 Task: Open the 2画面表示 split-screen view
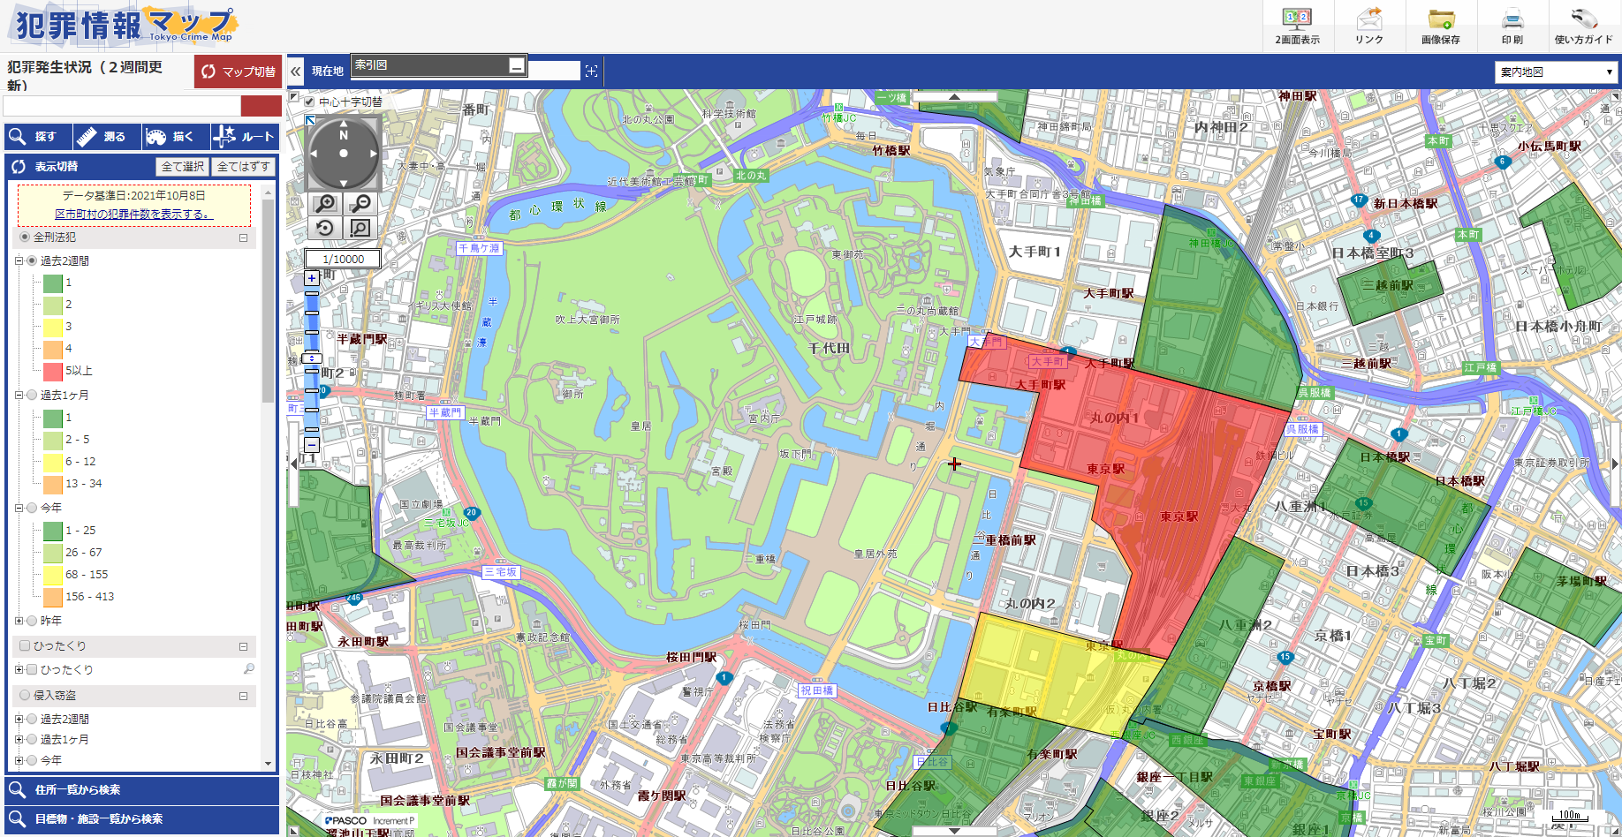coord(1297,26)
